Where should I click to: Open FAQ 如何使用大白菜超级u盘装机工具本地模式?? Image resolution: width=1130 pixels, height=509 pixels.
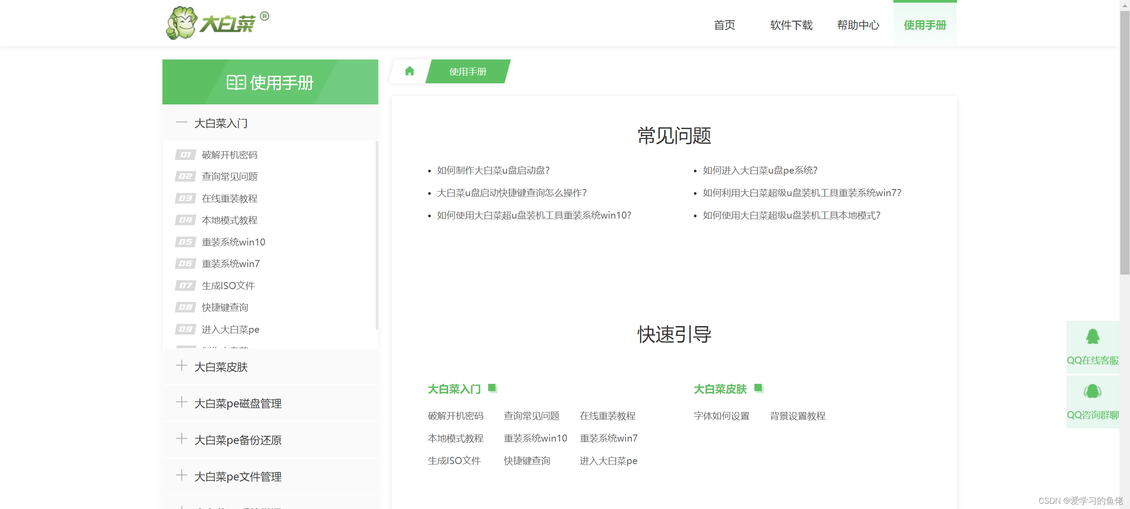[791, 215]
